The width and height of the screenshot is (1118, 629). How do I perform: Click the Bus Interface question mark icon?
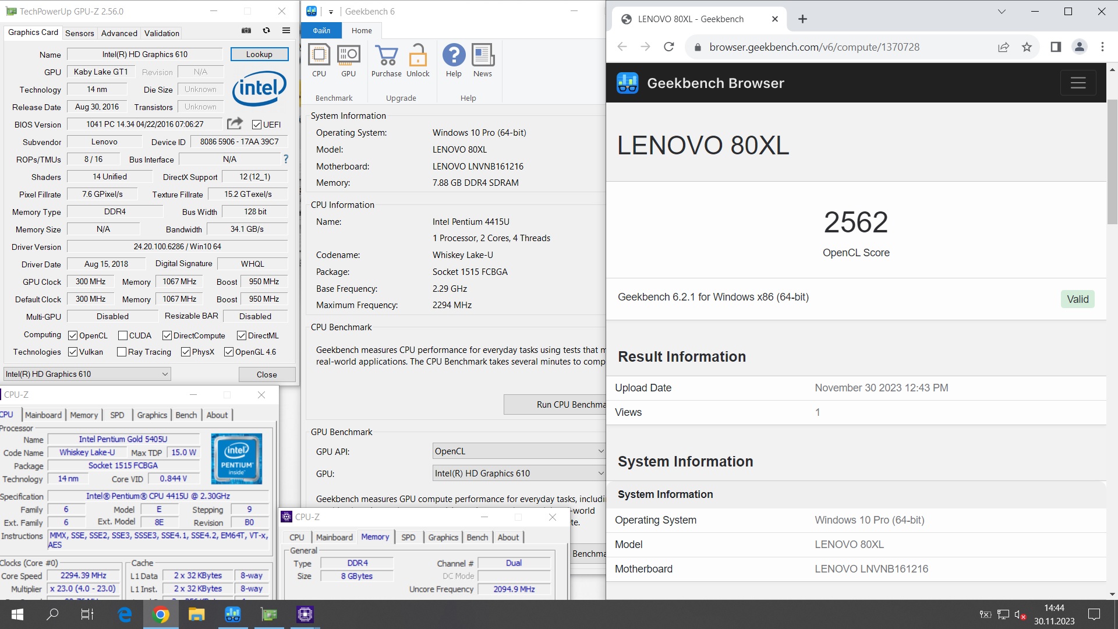[x=285, y=159]
